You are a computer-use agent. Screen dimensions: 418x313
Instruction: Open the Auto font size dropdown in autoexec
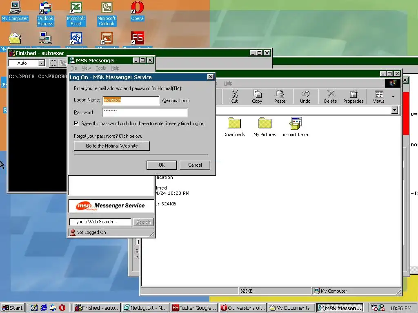[41, 63]
